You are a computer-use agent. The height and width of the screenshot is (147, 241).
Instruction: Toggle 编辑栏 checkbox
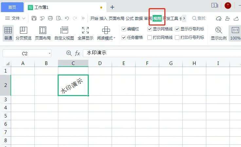pyautogui.click(x=124, y=29)
